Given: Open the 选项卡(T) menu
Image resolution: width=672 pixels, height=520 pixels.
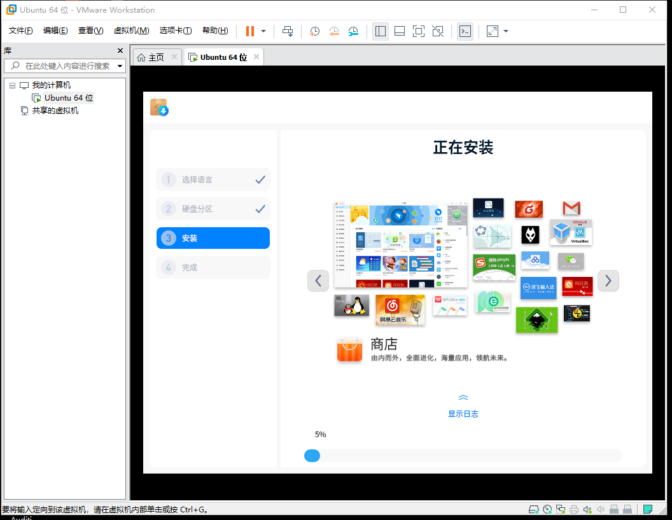Looking at the screenshot, I should [175, 31].
